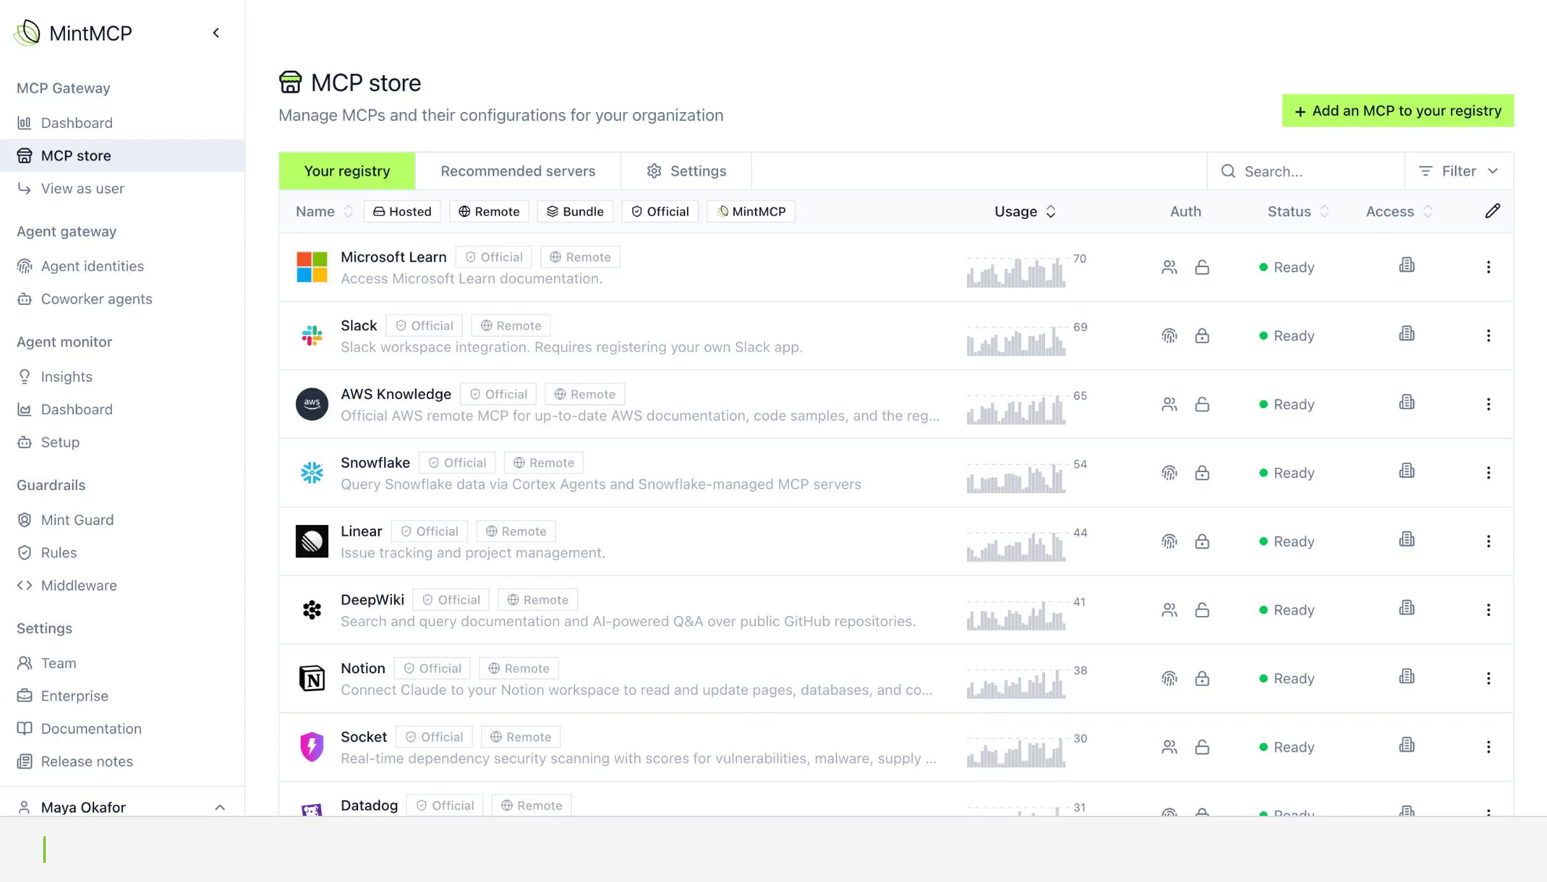The height and width of the screenshot is (882, 1547).
Task: Sort the table by Usage
Action: coord(1025,211)
